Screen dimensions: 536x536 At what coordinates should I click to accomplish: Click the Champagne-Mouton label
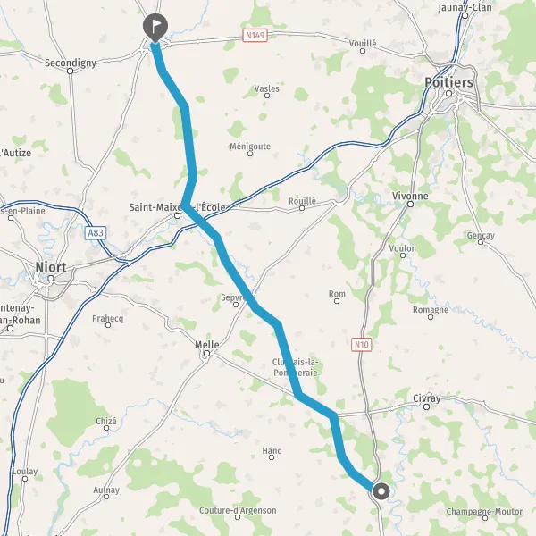(x=485, y=511)
